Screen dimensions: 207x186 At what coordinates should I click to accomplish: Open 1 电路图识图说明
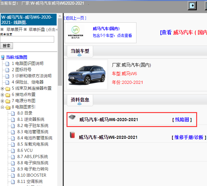click(28, 64)
